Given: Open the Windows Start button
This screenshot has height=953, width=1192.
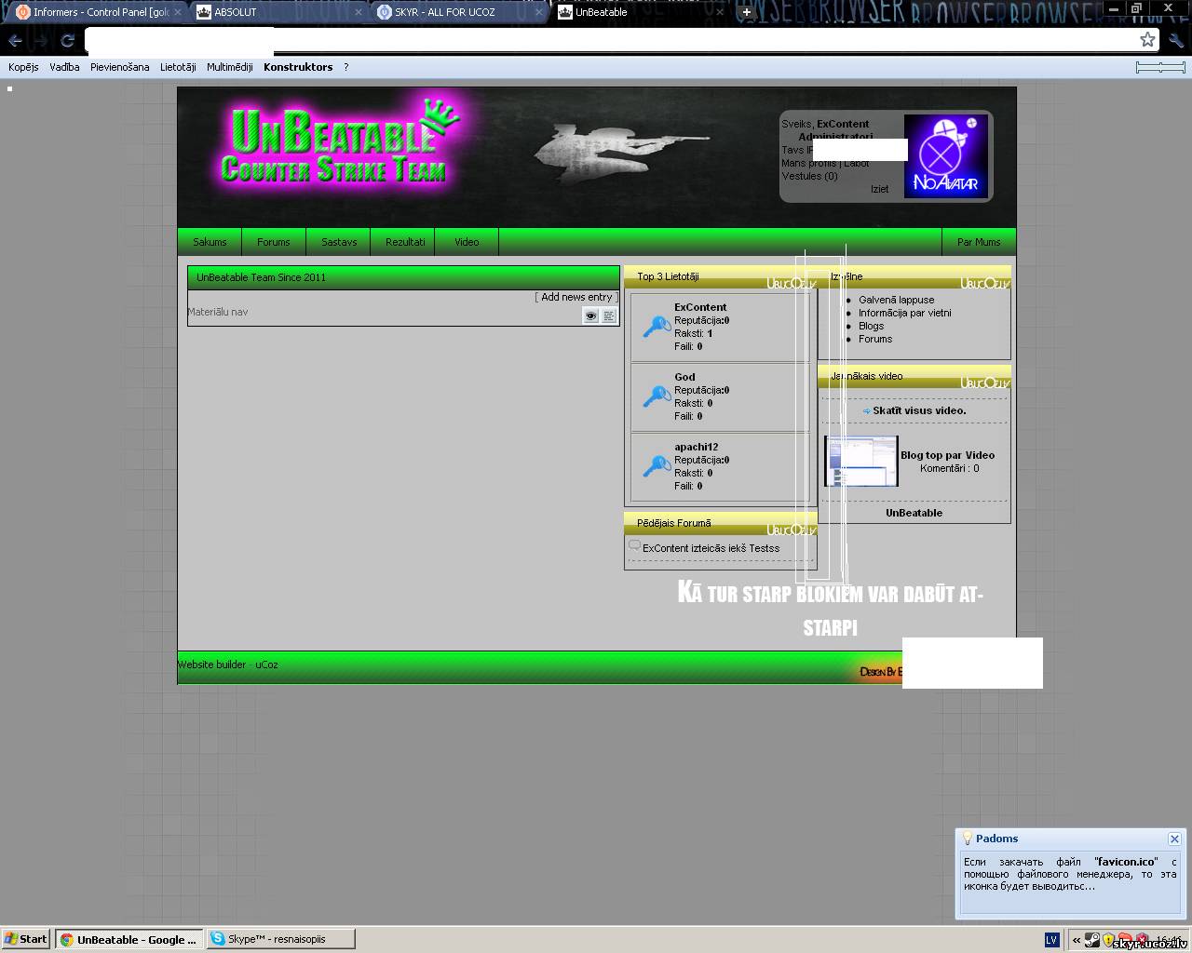Looking at the screenshot, I should [x=26, y=939].
